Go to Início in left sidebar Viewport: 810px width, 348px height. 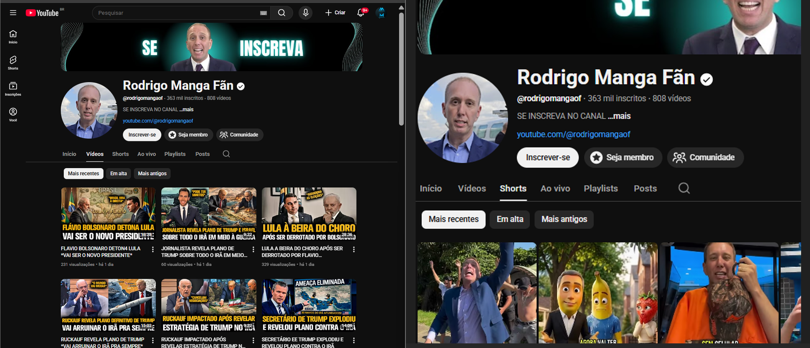coord(13,36)
